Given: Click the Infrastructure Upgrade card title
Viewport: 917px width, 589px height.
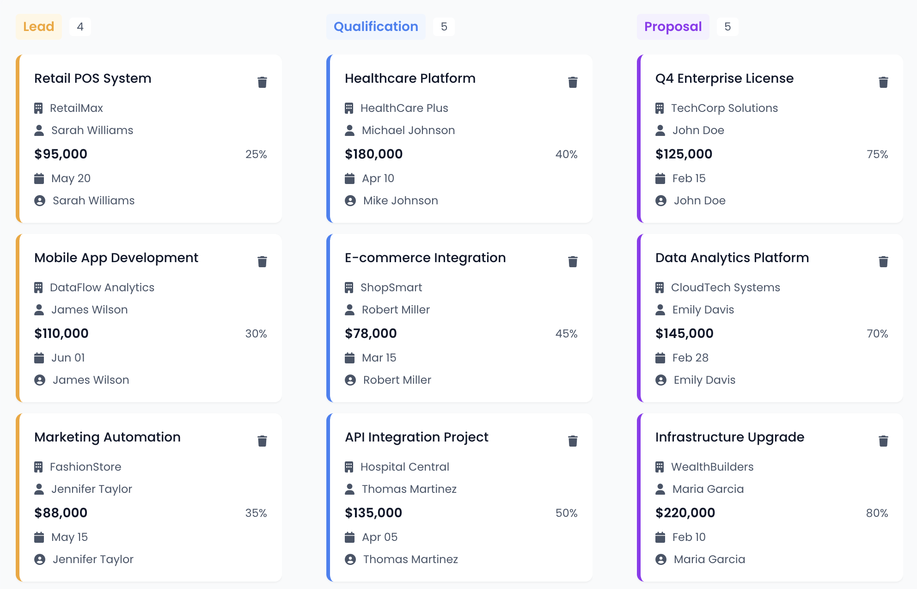Looking at the screenshot, I should click(x=730, y=437).
